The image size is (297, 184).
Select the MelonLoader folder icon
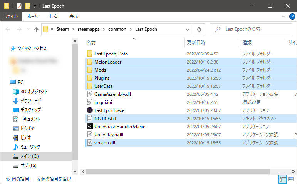[90, 62]
